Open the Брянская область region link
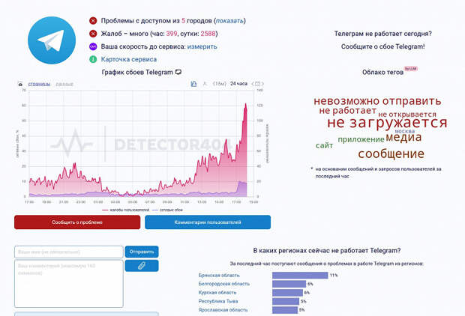 tap(219, 276)
